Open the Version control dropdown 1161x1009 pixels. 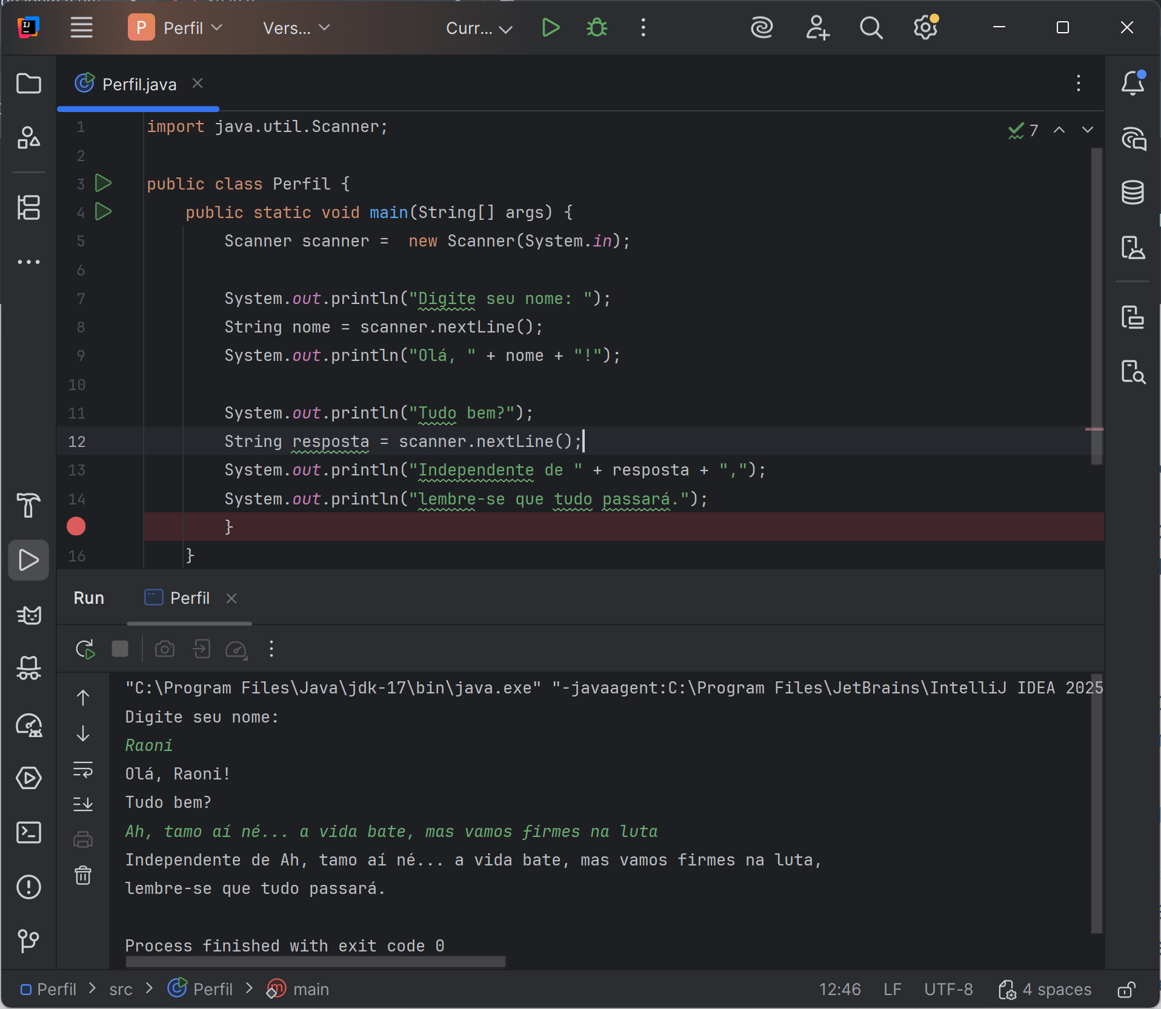tap(296, 28)
